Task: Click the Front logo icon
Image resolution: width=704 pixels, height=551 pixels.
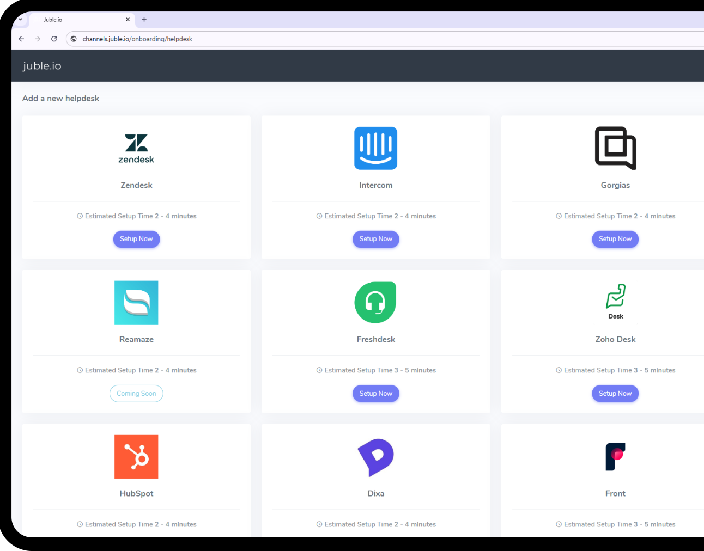Action: pos(615,456)
